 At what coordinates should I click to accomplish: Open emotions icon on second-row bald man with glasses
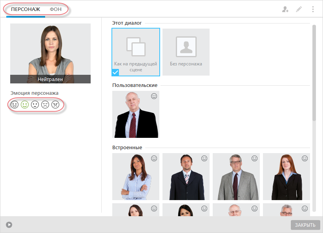(255, 209)
